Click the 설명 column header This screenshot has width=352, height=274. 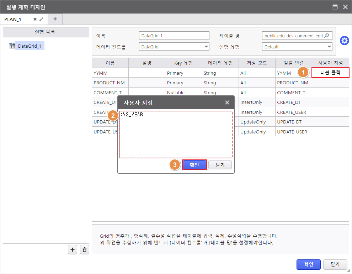point(147,63)
